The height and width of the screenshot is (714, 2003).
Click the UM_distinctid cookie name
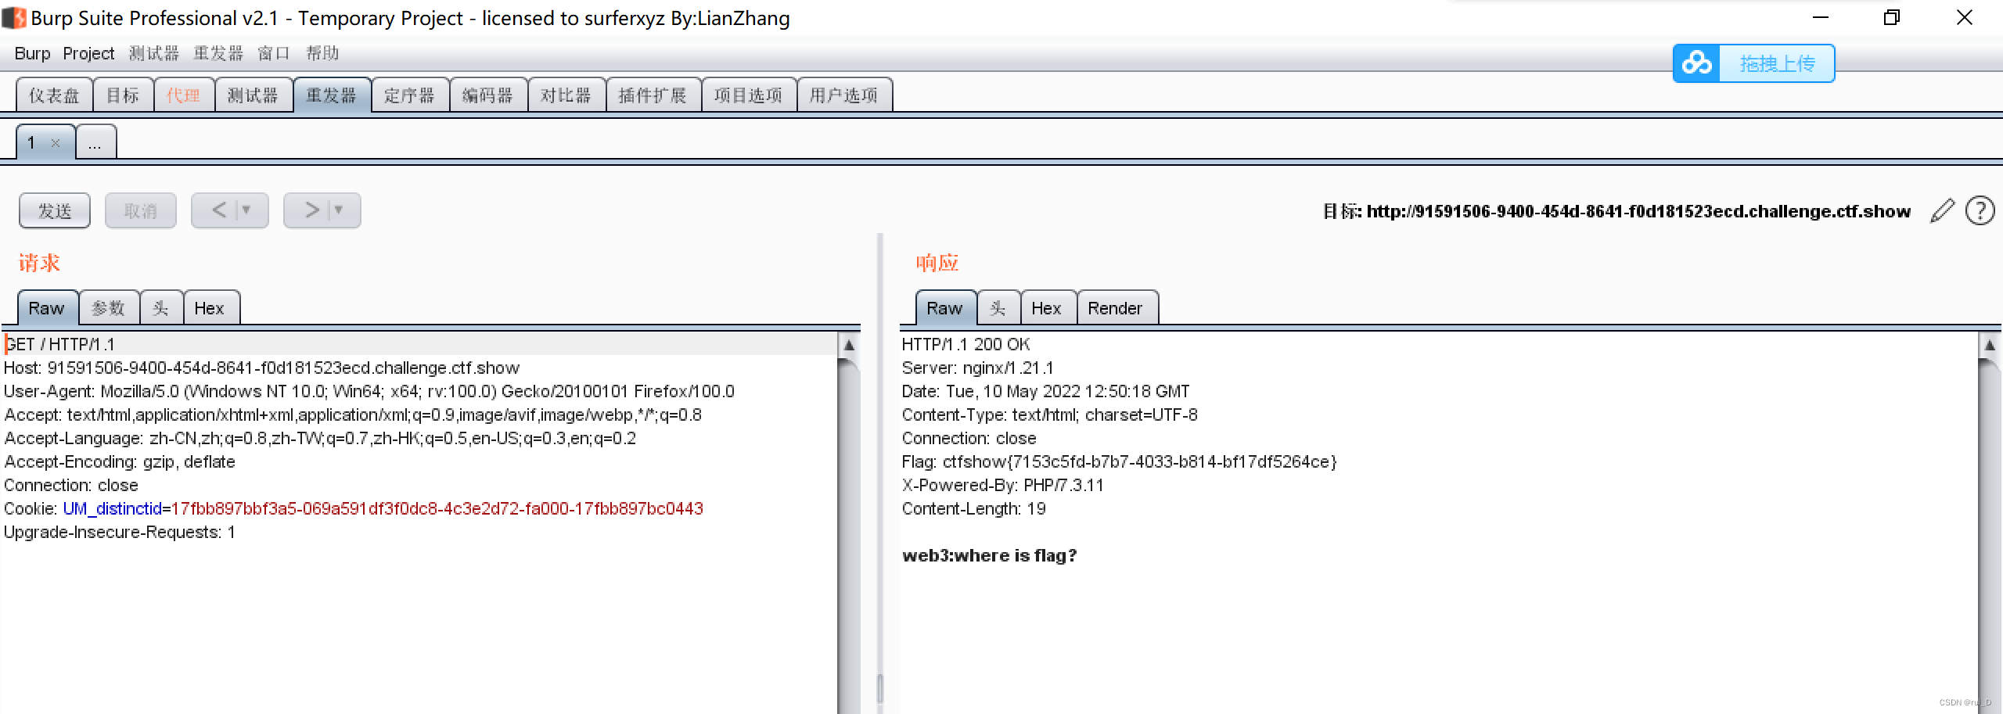pyautogui.click(x=112, y=508)
